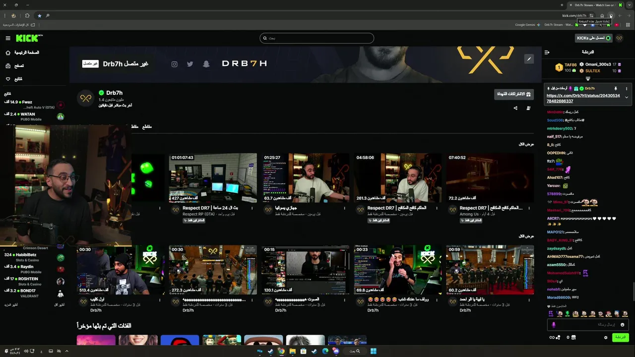
Task: Click the KICK logo
Action: [29, 38]
